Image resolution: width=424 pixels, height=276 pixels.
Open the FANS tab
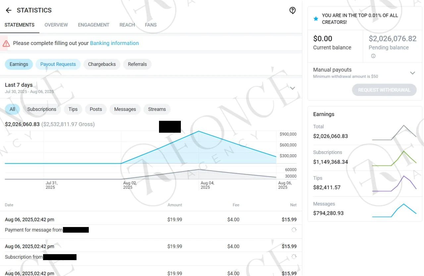151,25
